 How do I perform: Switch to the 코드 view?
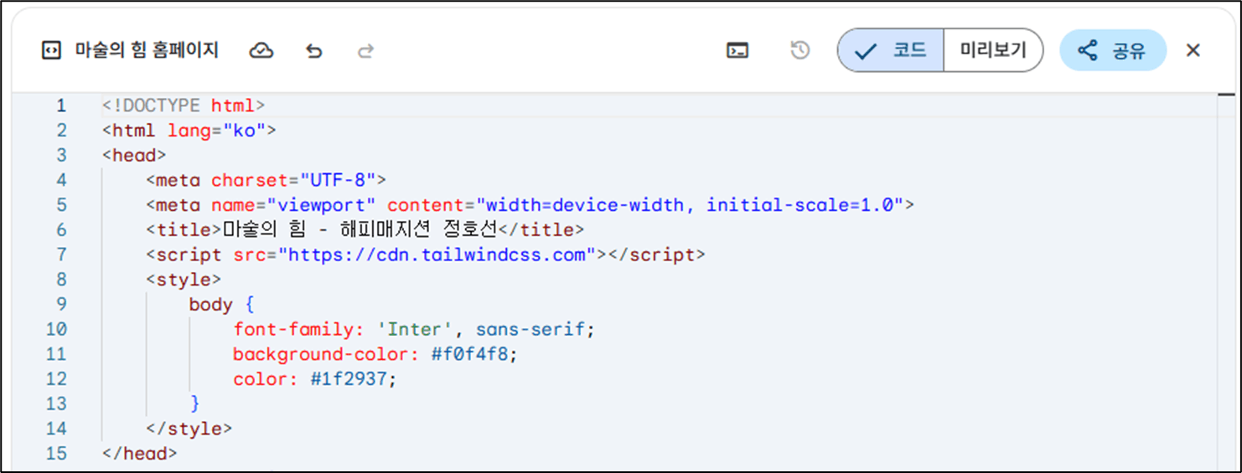click(x=892, y=51)
